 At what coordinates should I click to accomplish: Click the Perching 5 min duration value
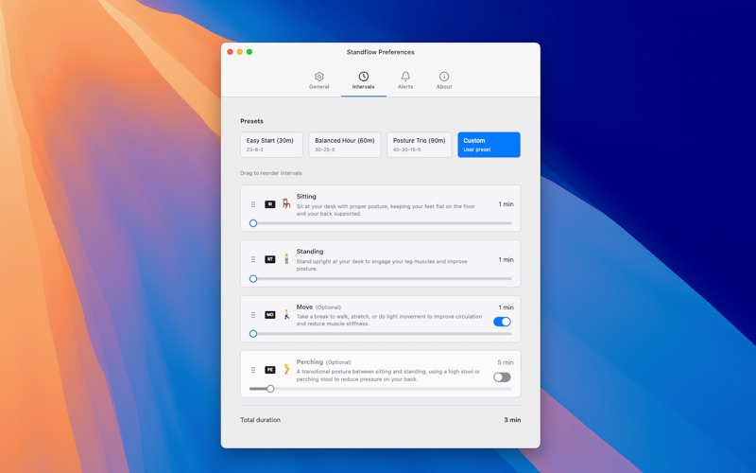coord(506,362)
